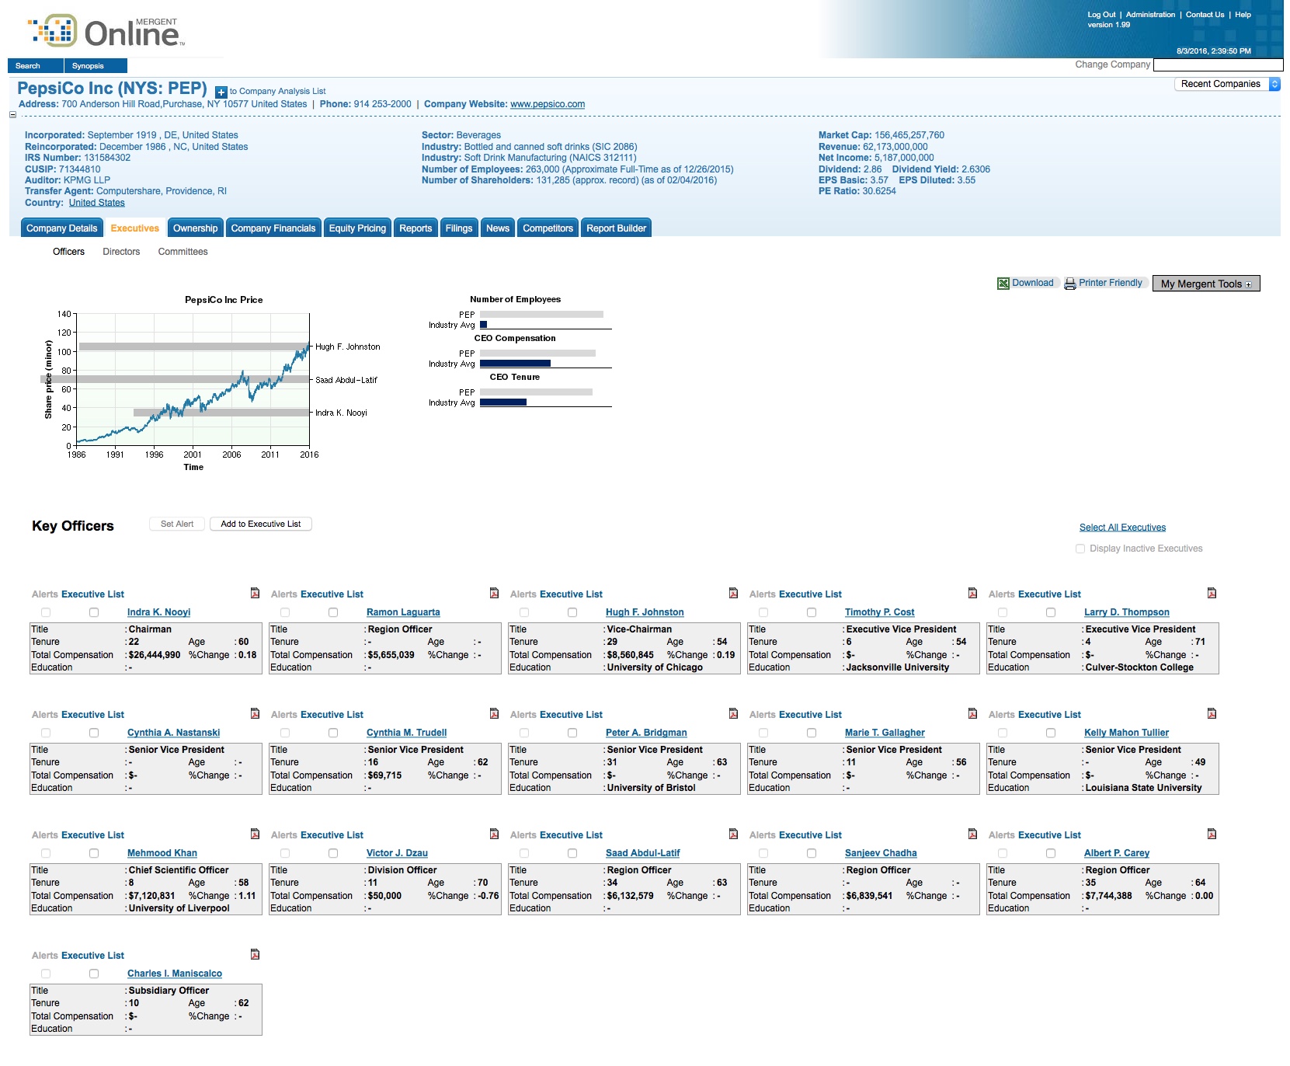The image size is (1290, 1066).
Task: Open PDF icon for Ramon Laguarta
Action: click(x=494, y=594)
